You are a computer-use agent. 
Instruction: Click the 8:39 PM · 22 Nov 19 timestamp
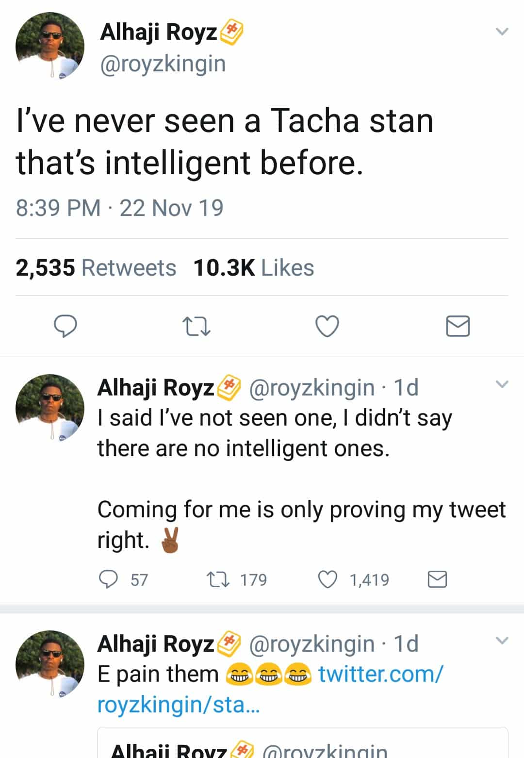tap(119, 208)
